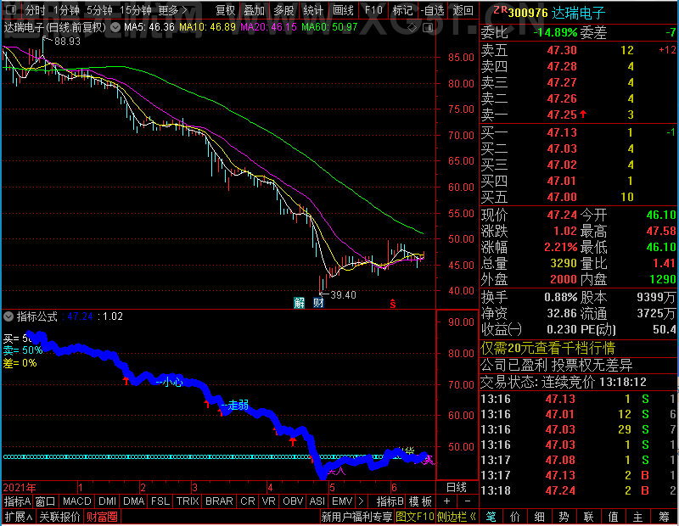This screenshot has height=526, width=679.
Task: Click 仅需20元查看千档行情 link
Action: pyautogui.click(x=547, y=348)
